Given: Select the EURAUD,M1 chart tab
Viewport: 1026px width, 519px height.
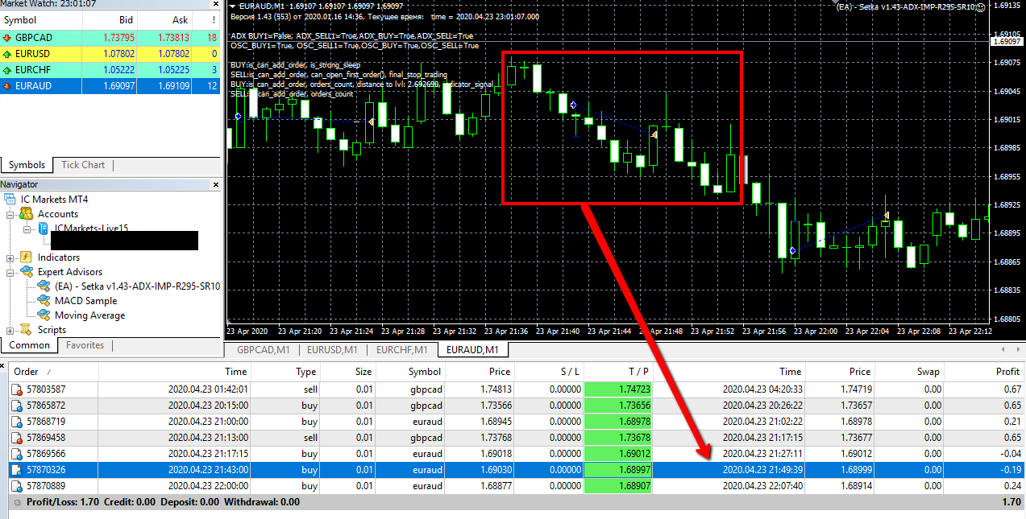Looking at the screenshot, I should click(472, 350).
